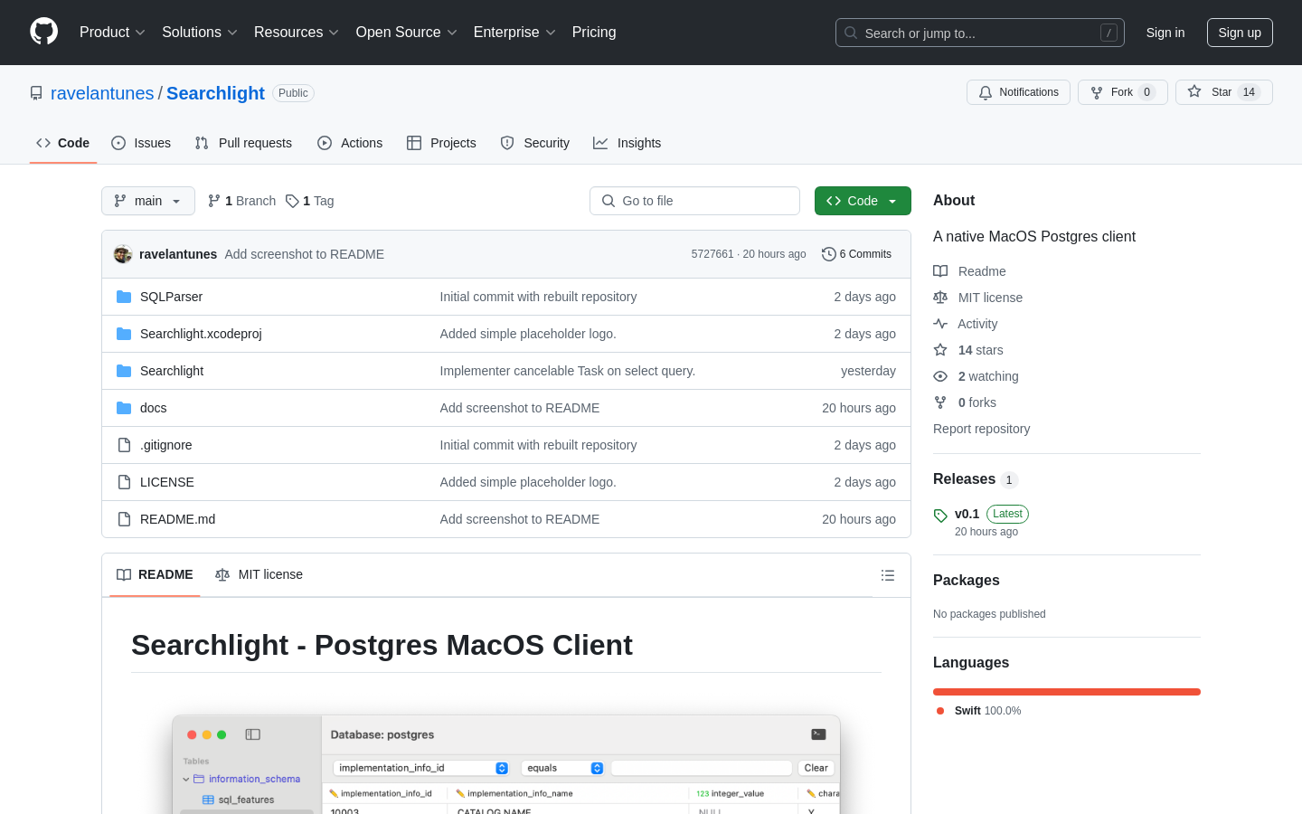Click the Sign up button

point(1240,33)
